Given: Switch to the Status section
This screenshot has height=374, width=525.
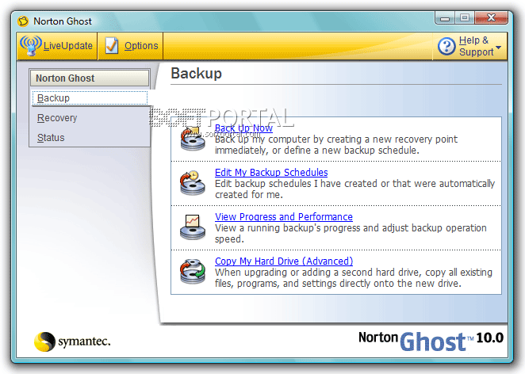Looking at the screenshot, I should pos(51,138).
